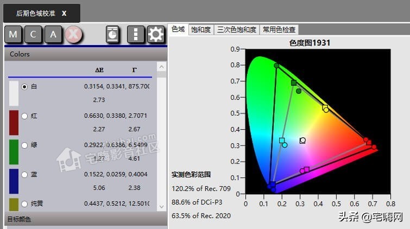Image resolution: width=410 pixels, height=229 pixels.
Task: Switch to the 色域 tab
Action: tap(178, 29)
